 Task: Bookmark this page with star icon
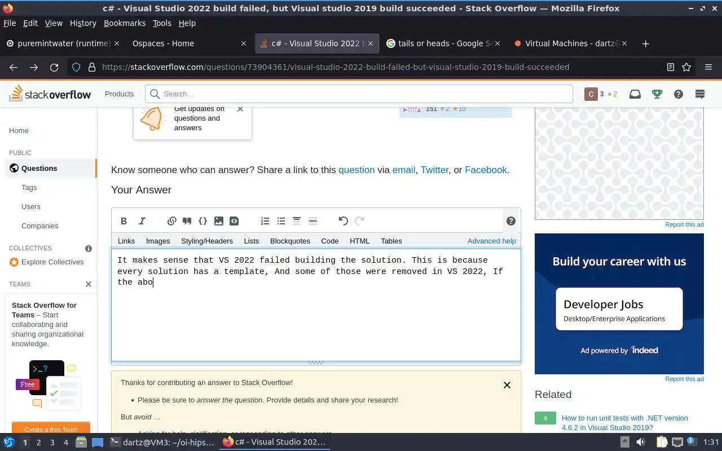pos(686,67)
